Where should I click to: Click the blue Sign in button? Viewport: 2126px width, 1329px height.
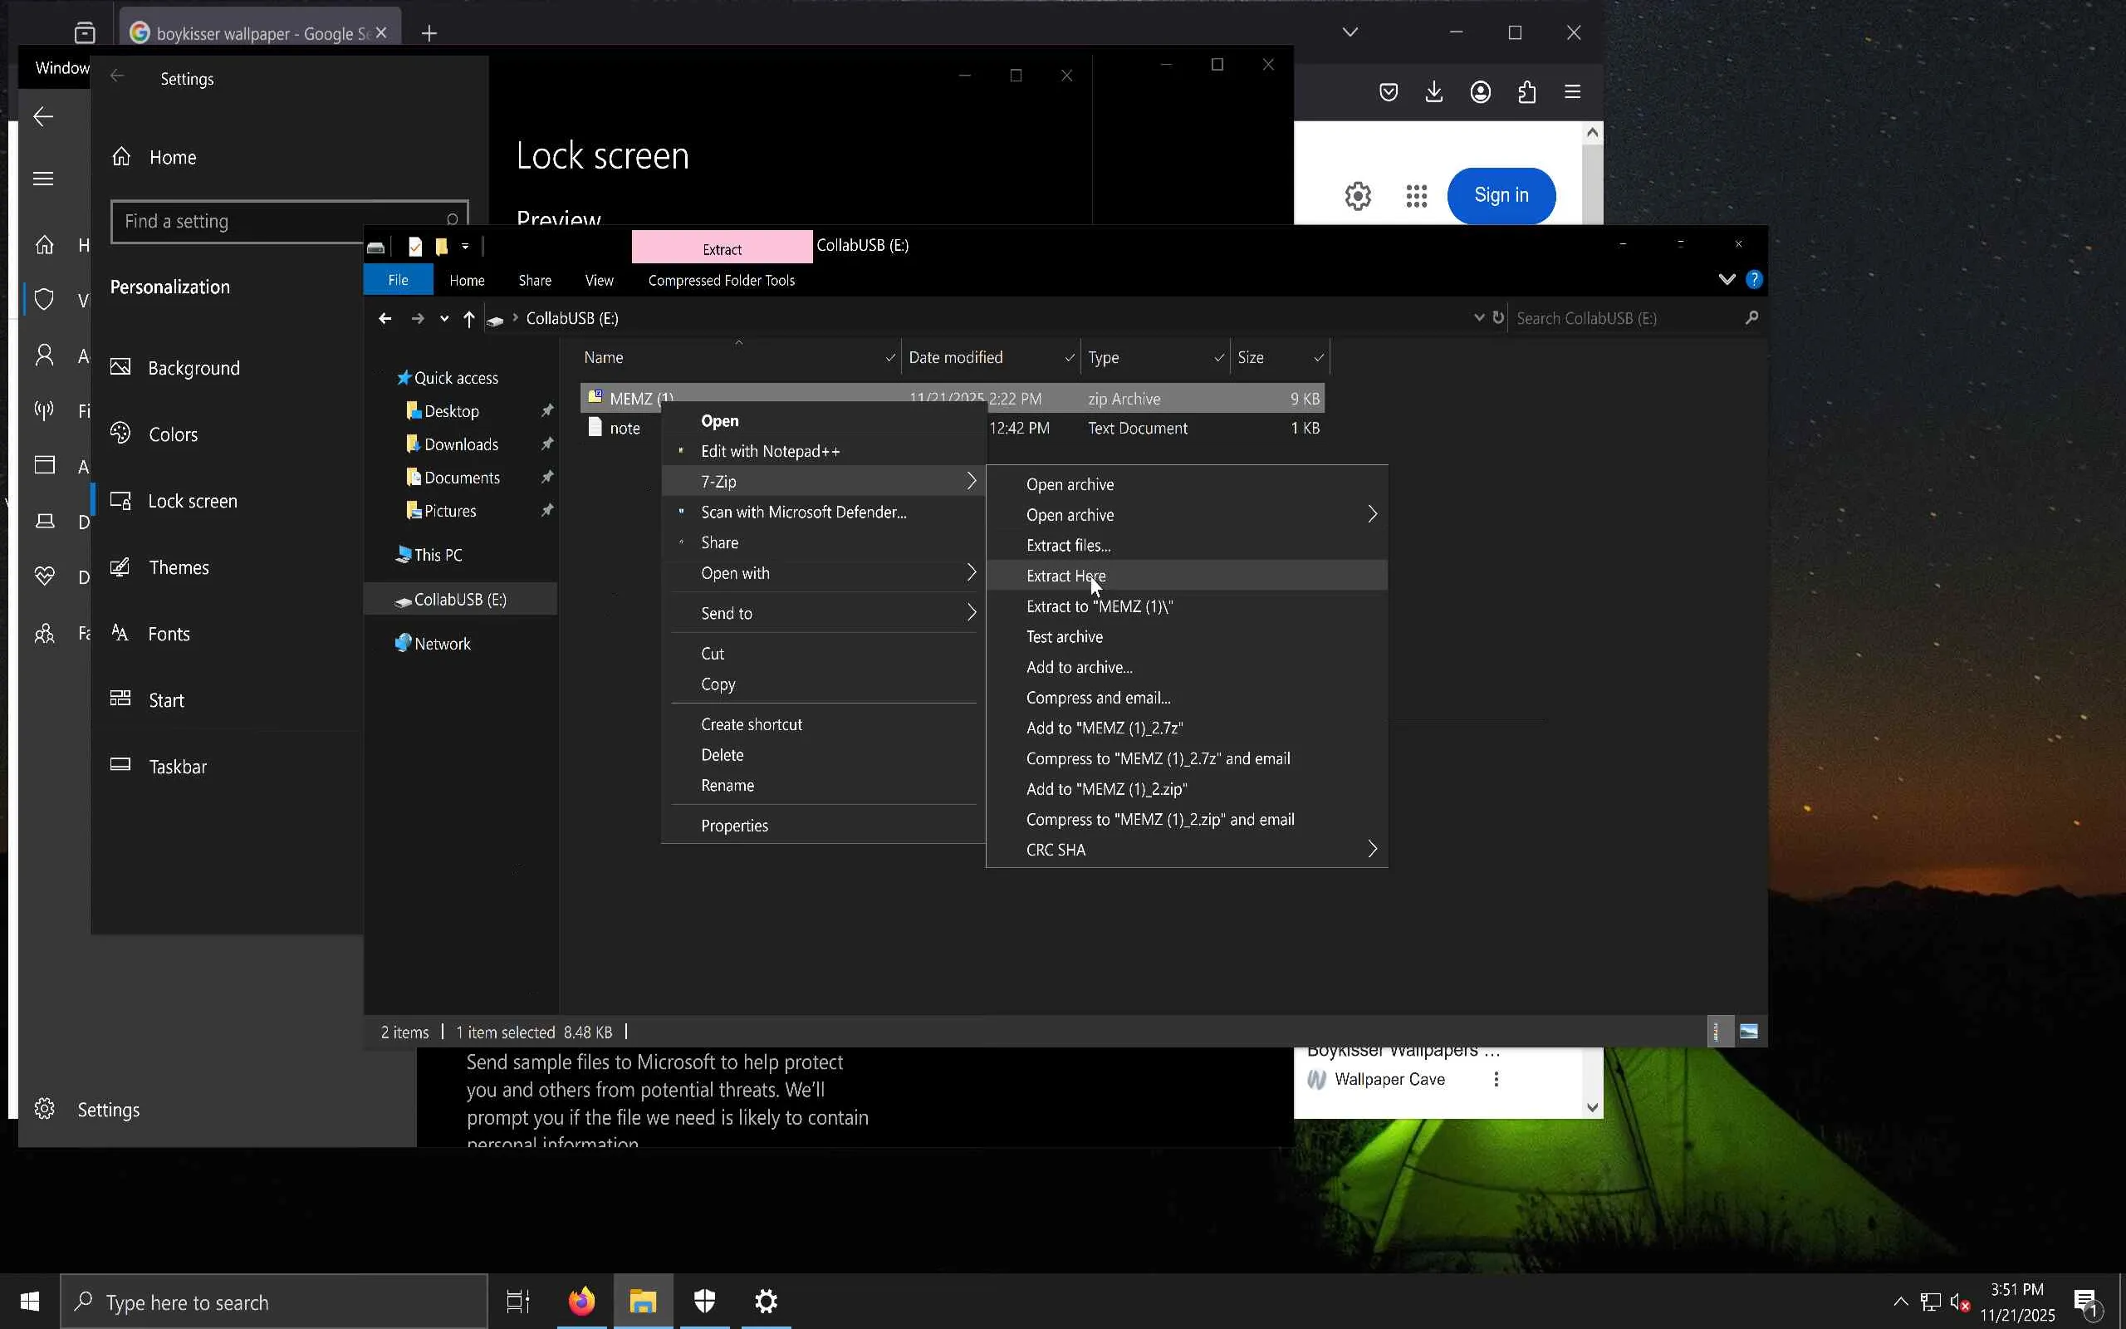(1501, 195)
